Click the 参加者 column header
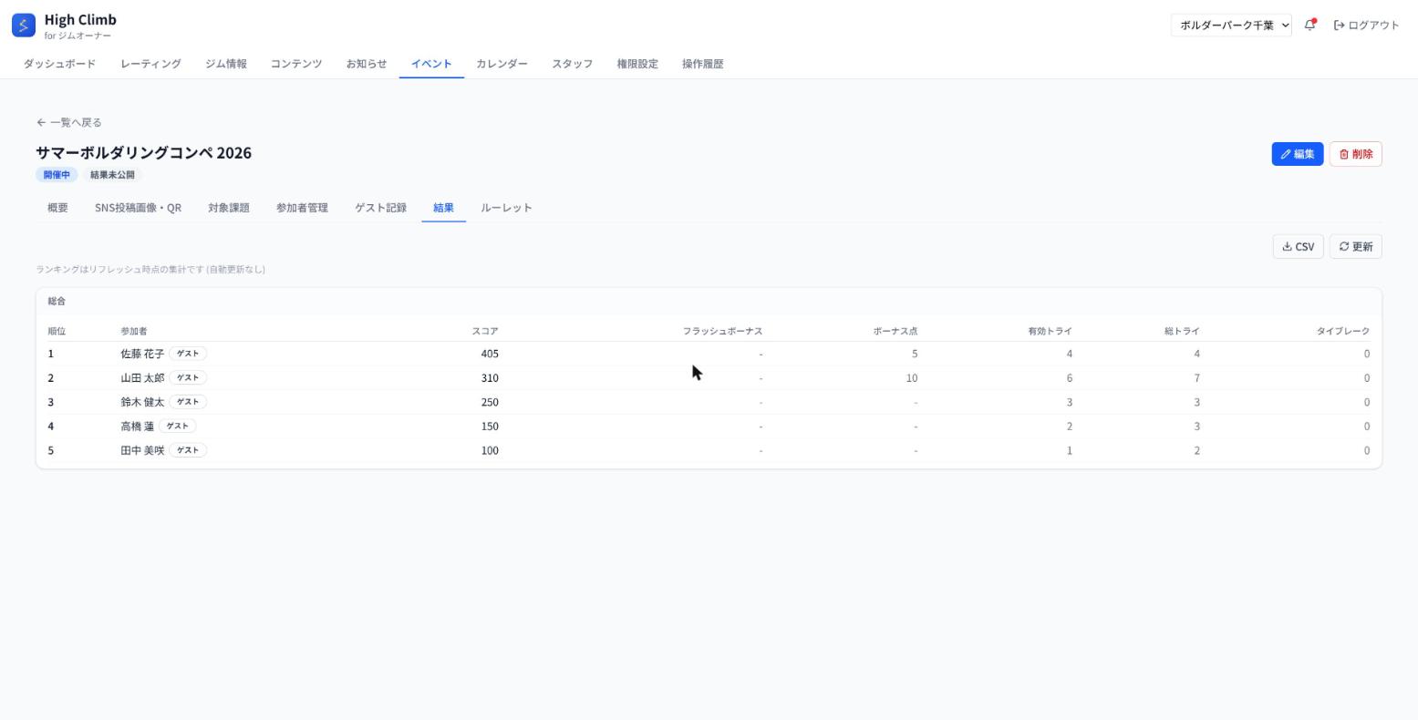 click(x=134, y=331)
